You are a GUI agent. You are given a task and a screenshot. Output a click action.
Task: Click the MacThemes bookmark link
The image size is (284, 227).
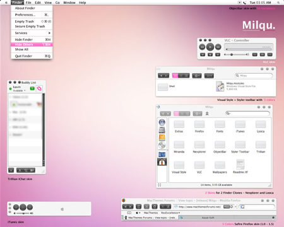[151, 212]
